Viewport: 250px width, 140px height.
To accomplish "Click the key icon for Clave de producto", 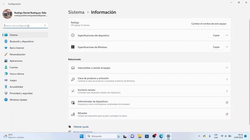I will click(x=73, y=79).
